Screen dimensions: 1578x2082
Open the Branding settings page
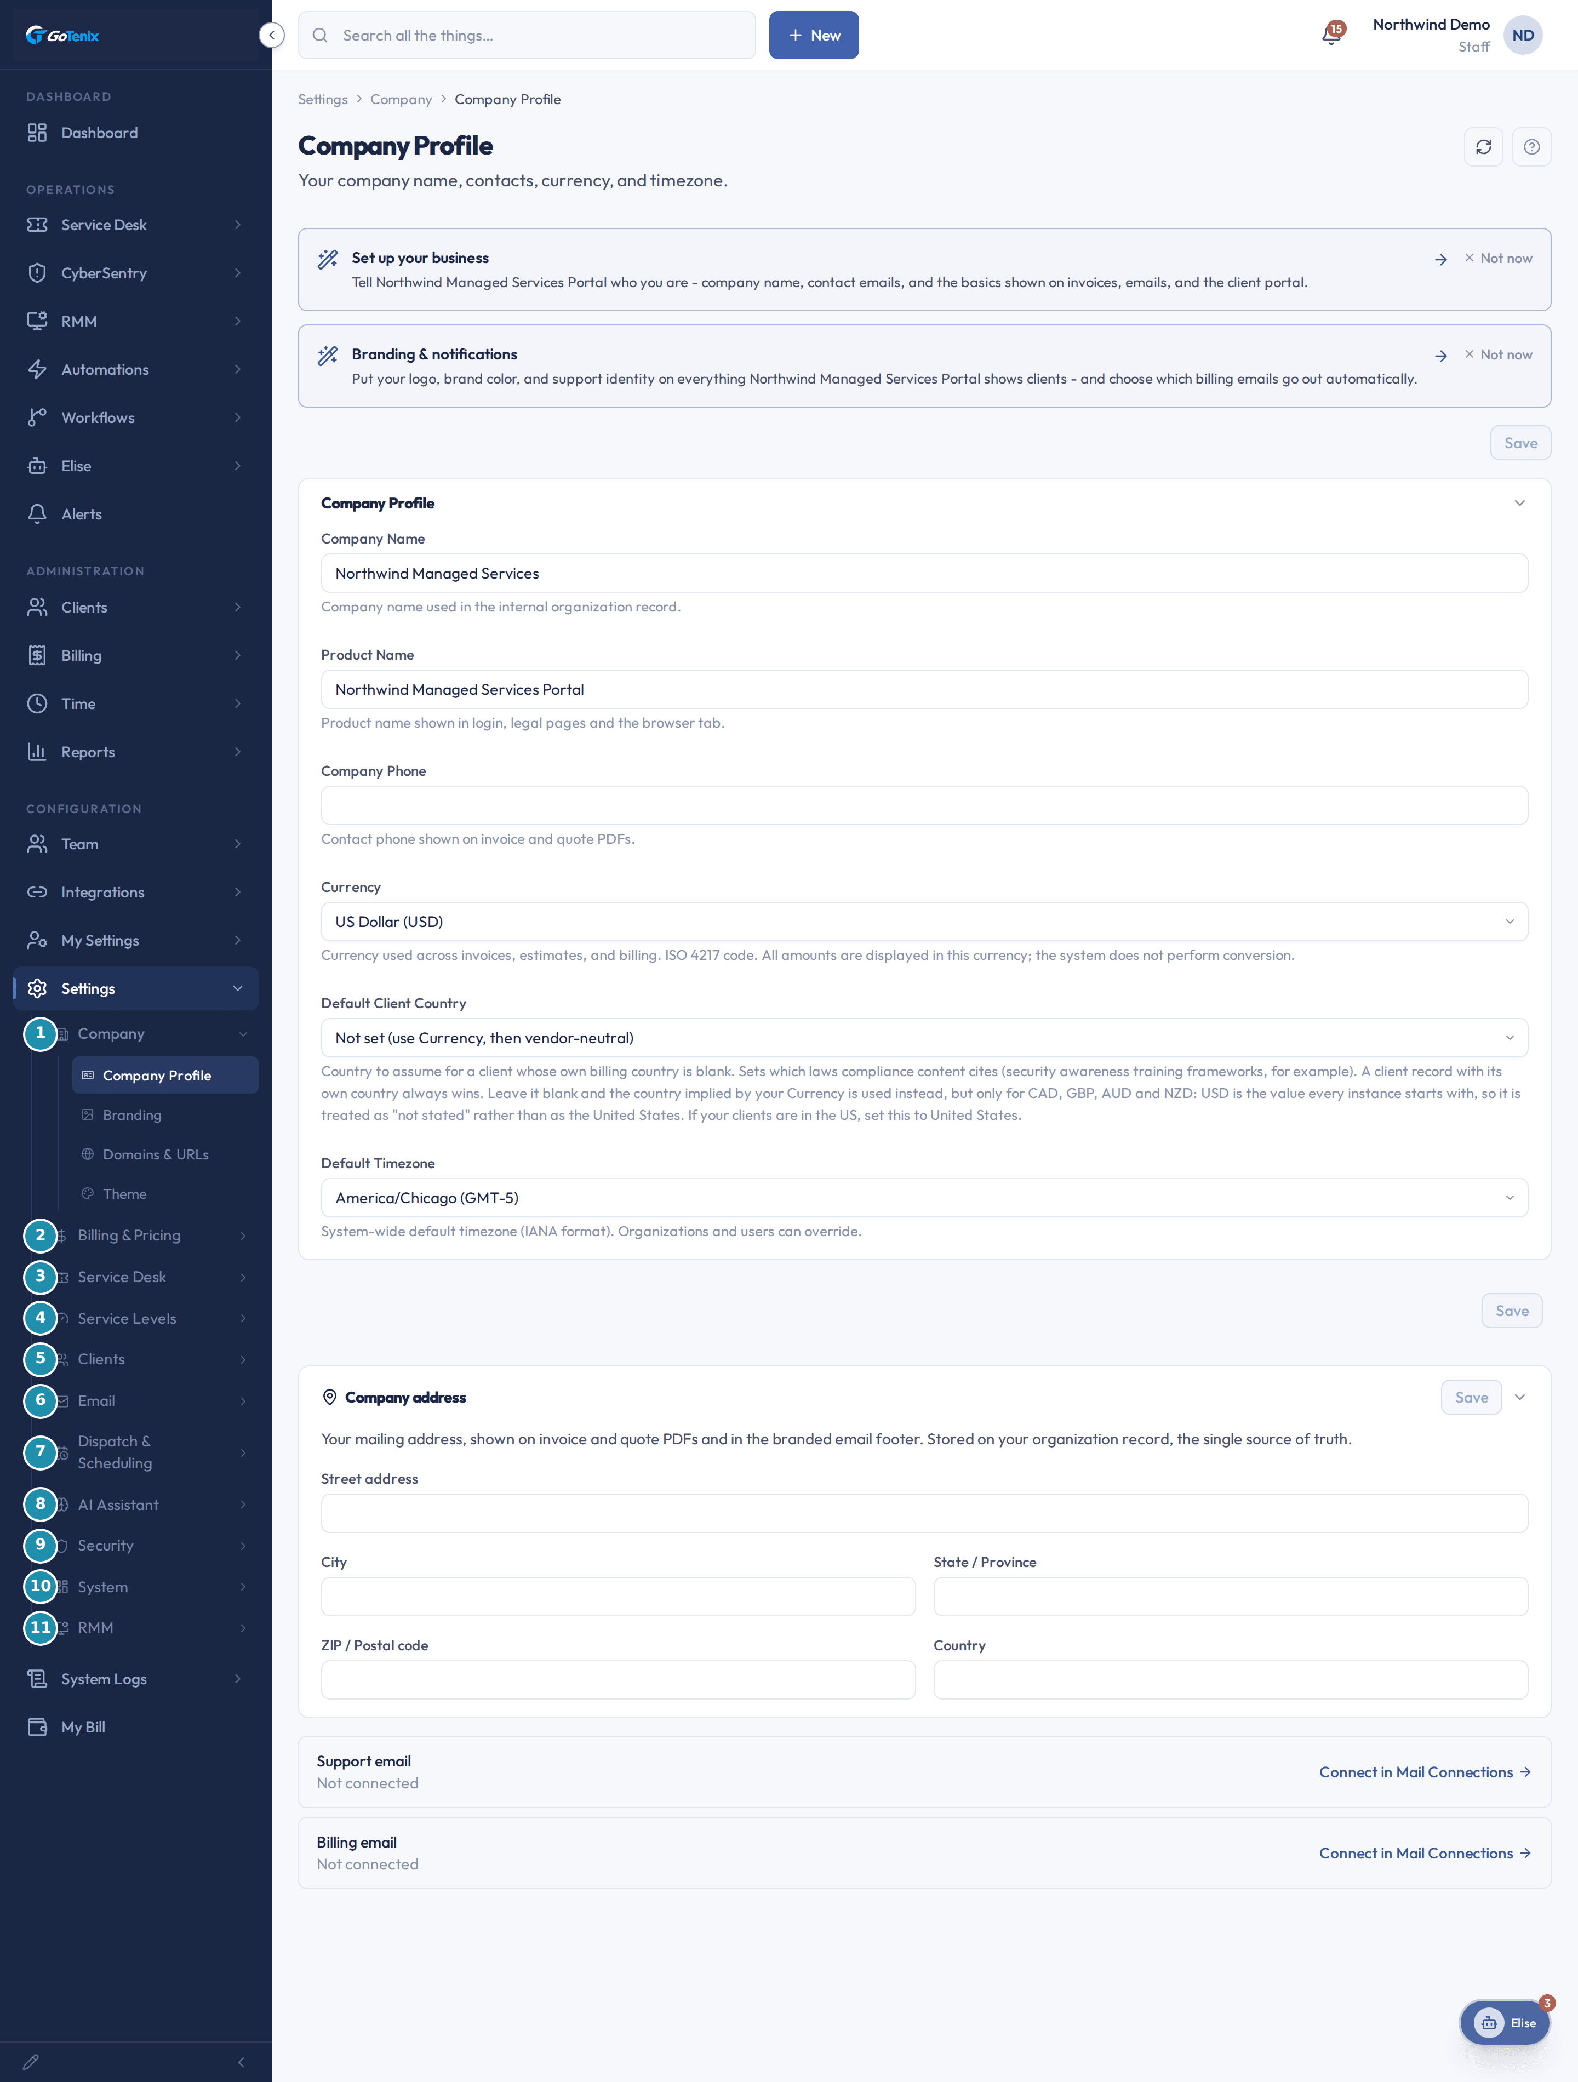165,1114
